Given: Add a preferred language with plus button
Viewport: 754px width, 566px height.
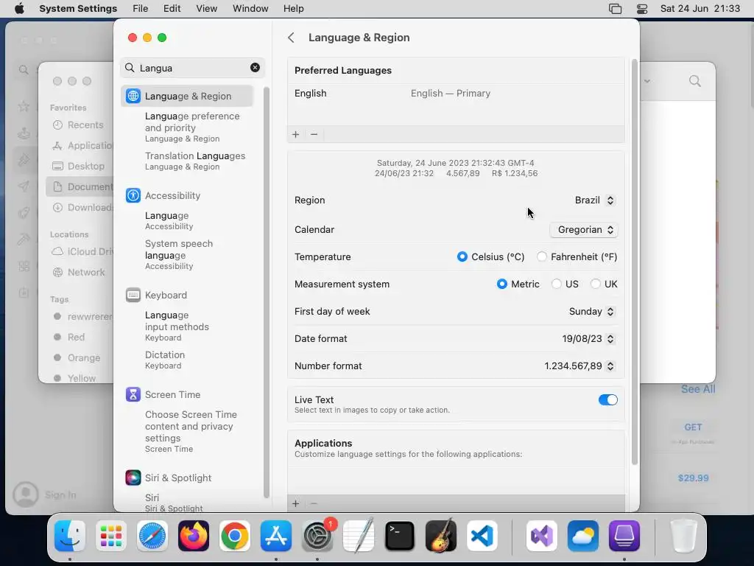Looking at the screenshot, I should 296,134.
